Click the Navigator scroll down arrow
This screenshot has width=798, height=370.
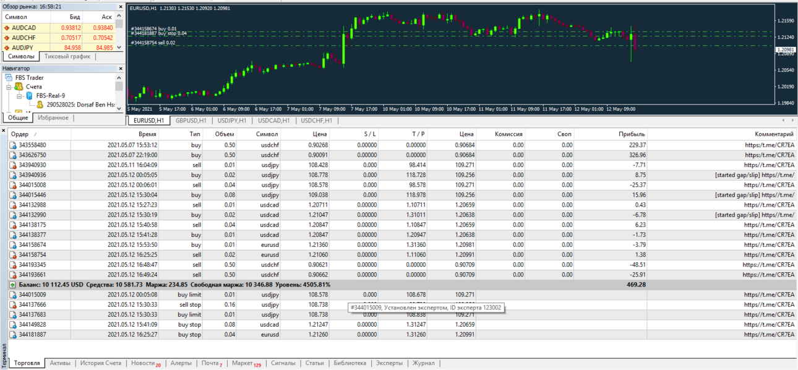pyautogui.click(x=119, y=107)
